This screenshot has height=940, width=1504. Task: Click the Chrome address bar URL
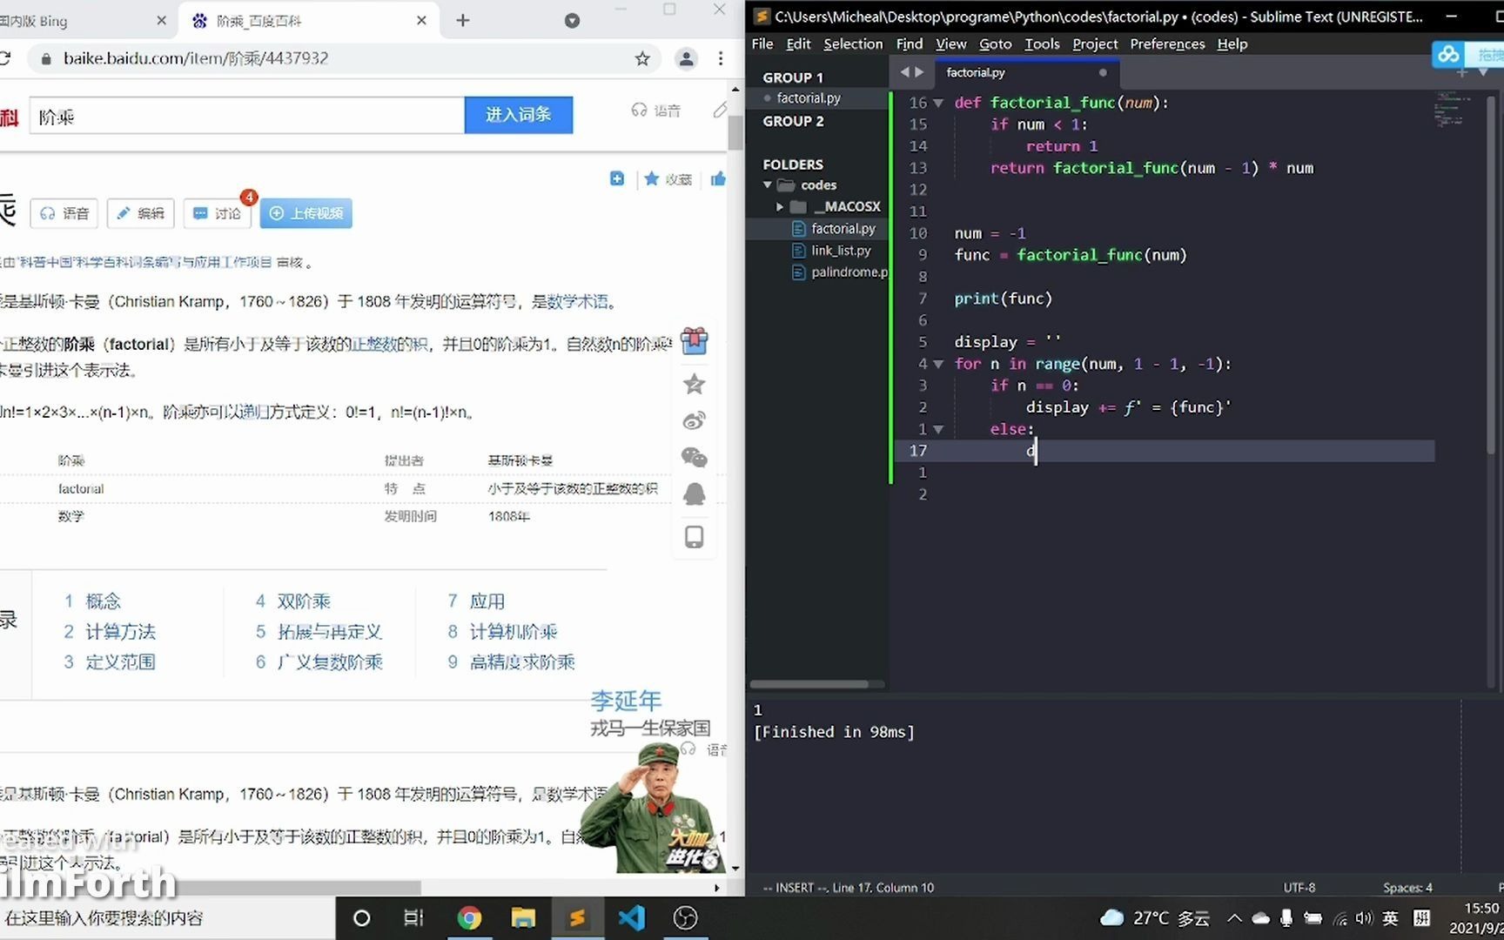pyautogui.click(x=196, y=58)
